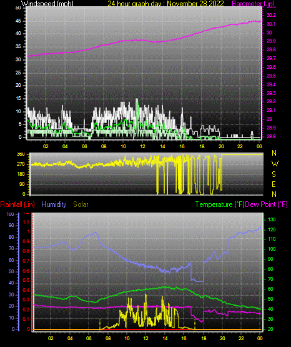Click barometer scale value 29.5
The width and height of the screenshot is (291, 347).
[x=271, y=76]
